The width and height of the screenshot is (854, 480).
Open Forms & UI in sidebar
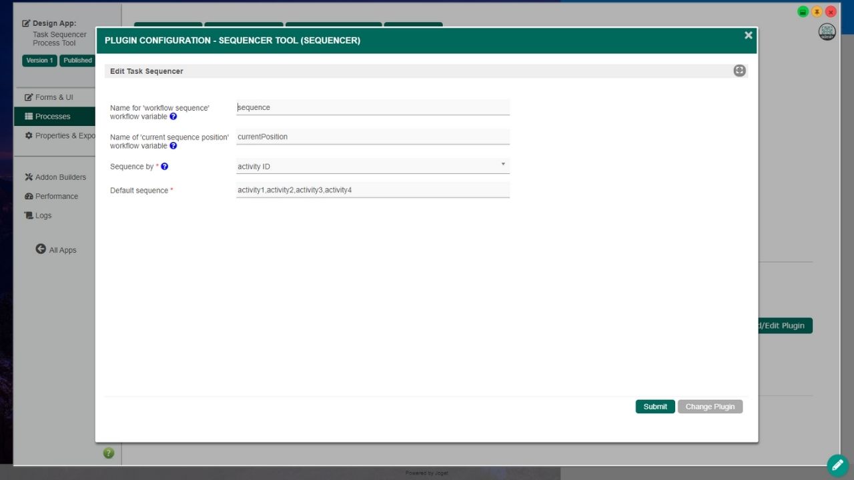[x=54, y=97]
